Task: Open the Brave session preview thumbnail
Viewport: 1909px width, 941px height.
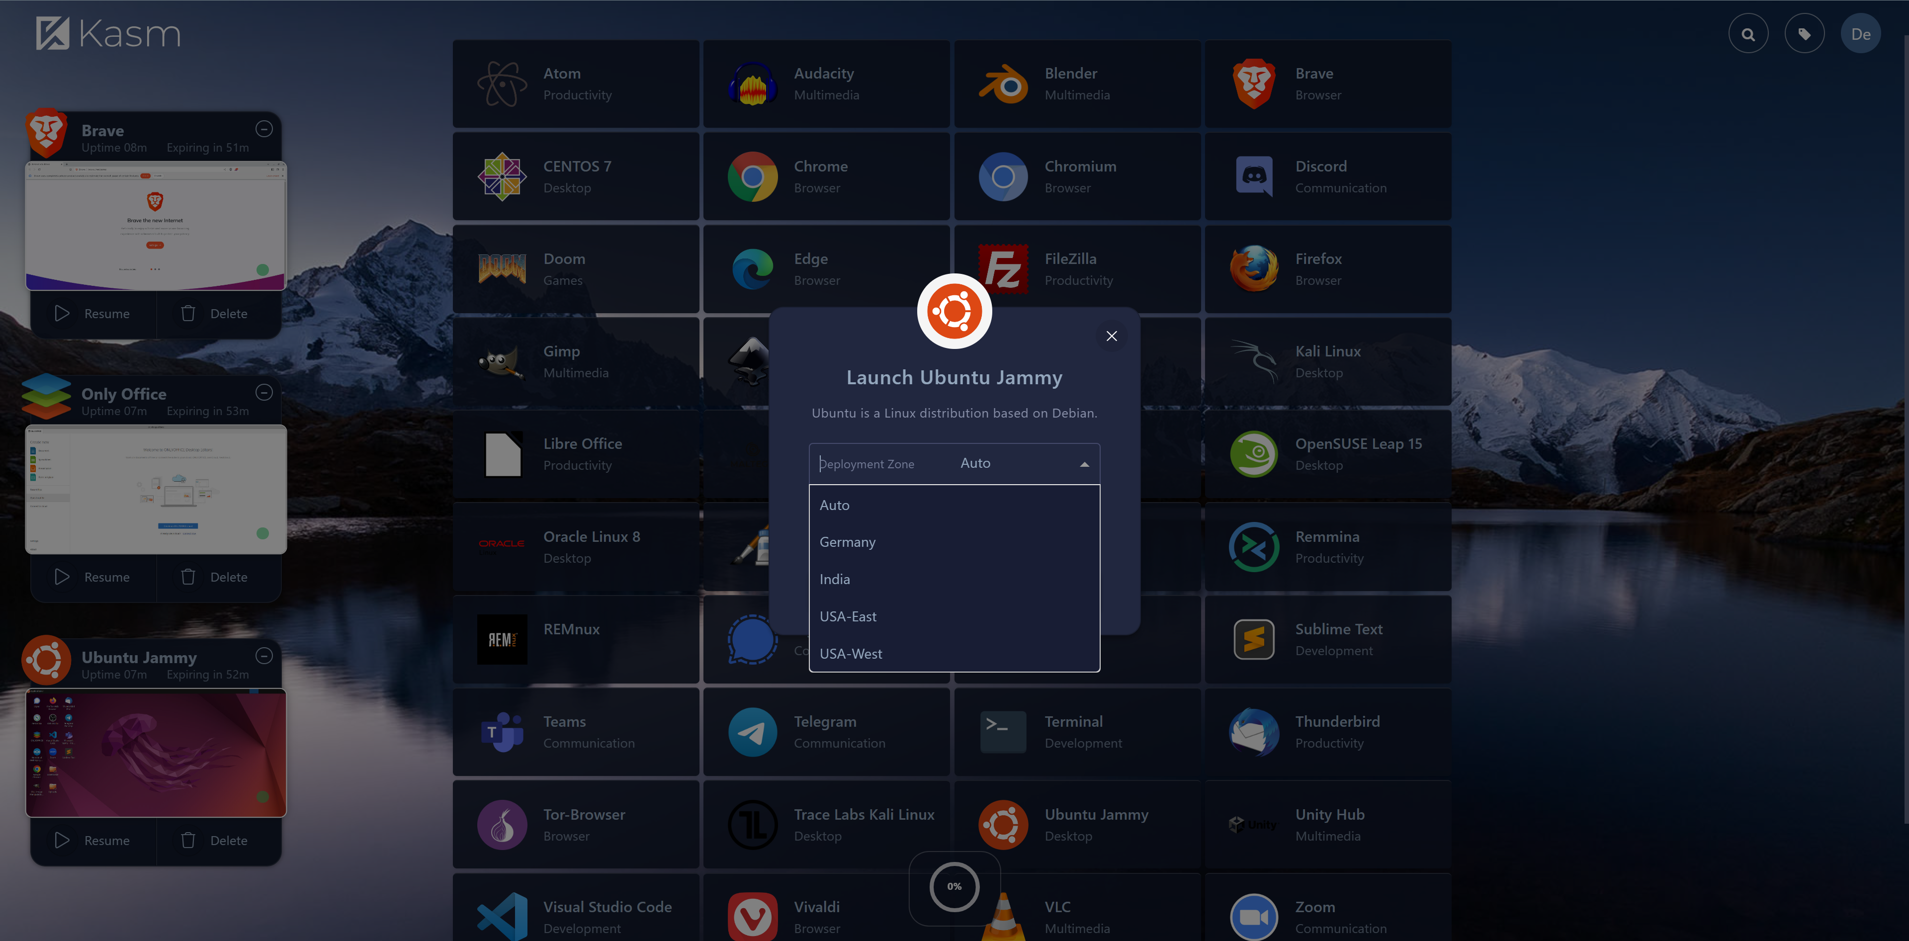Action: [157, 226]
